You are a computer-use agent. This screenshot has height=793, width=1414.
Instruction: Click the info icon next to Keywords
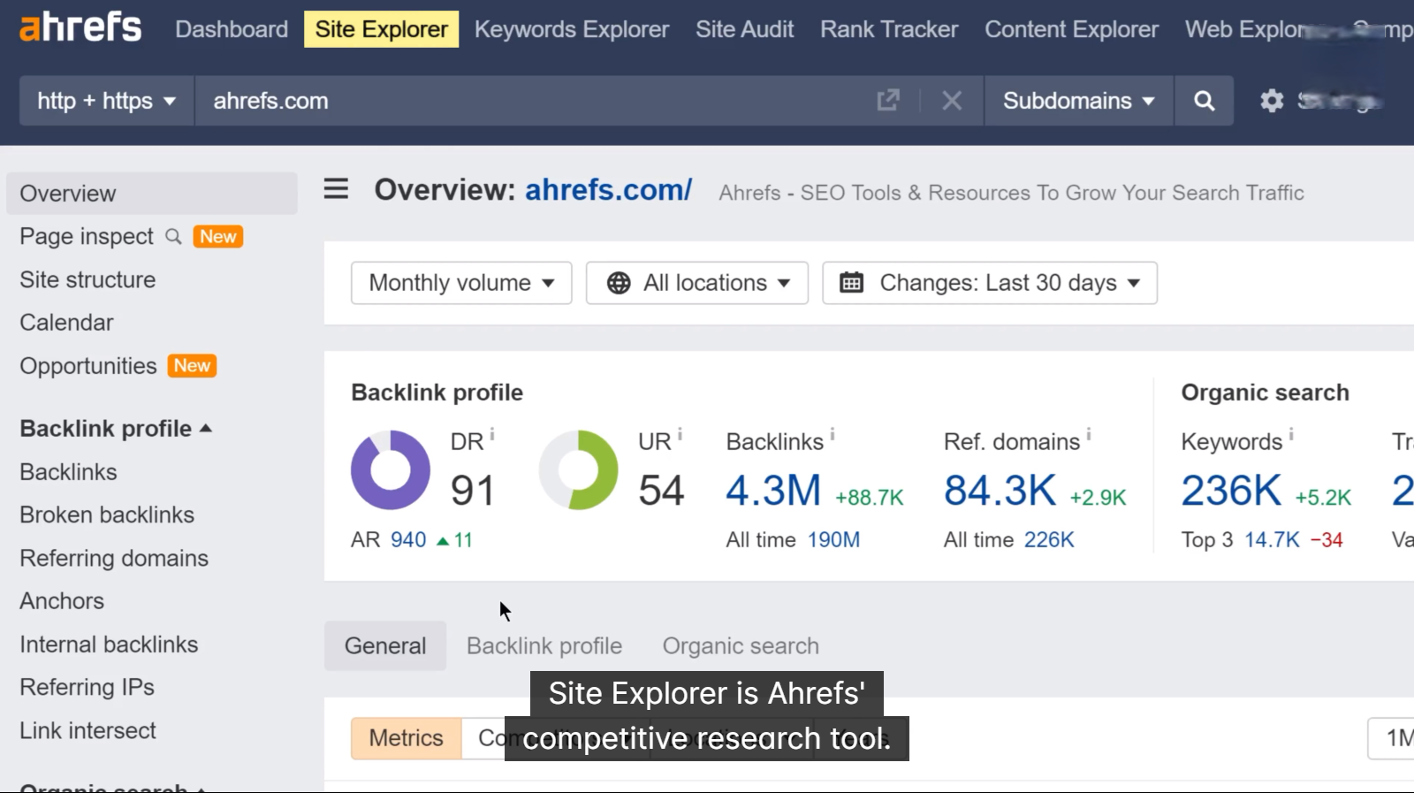pos(1291,434)
